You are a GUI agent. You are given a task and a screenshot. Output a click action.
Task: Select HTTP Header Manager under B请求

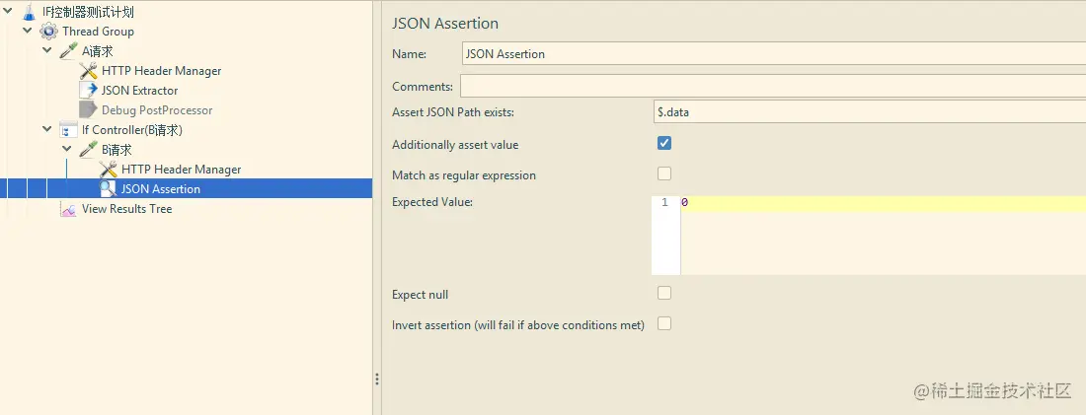click(181, 170)
